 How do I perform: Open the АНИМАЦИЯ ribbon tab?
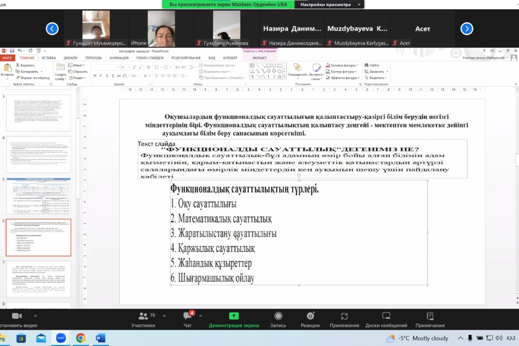[x=119, y=58]
